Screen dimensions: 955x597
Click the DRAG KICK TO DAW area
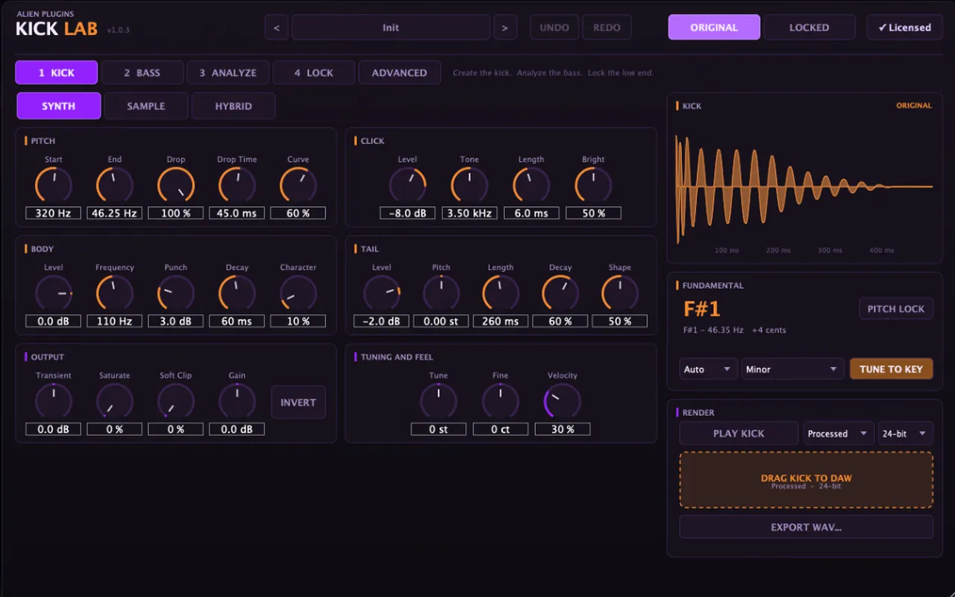click(807, 481)
